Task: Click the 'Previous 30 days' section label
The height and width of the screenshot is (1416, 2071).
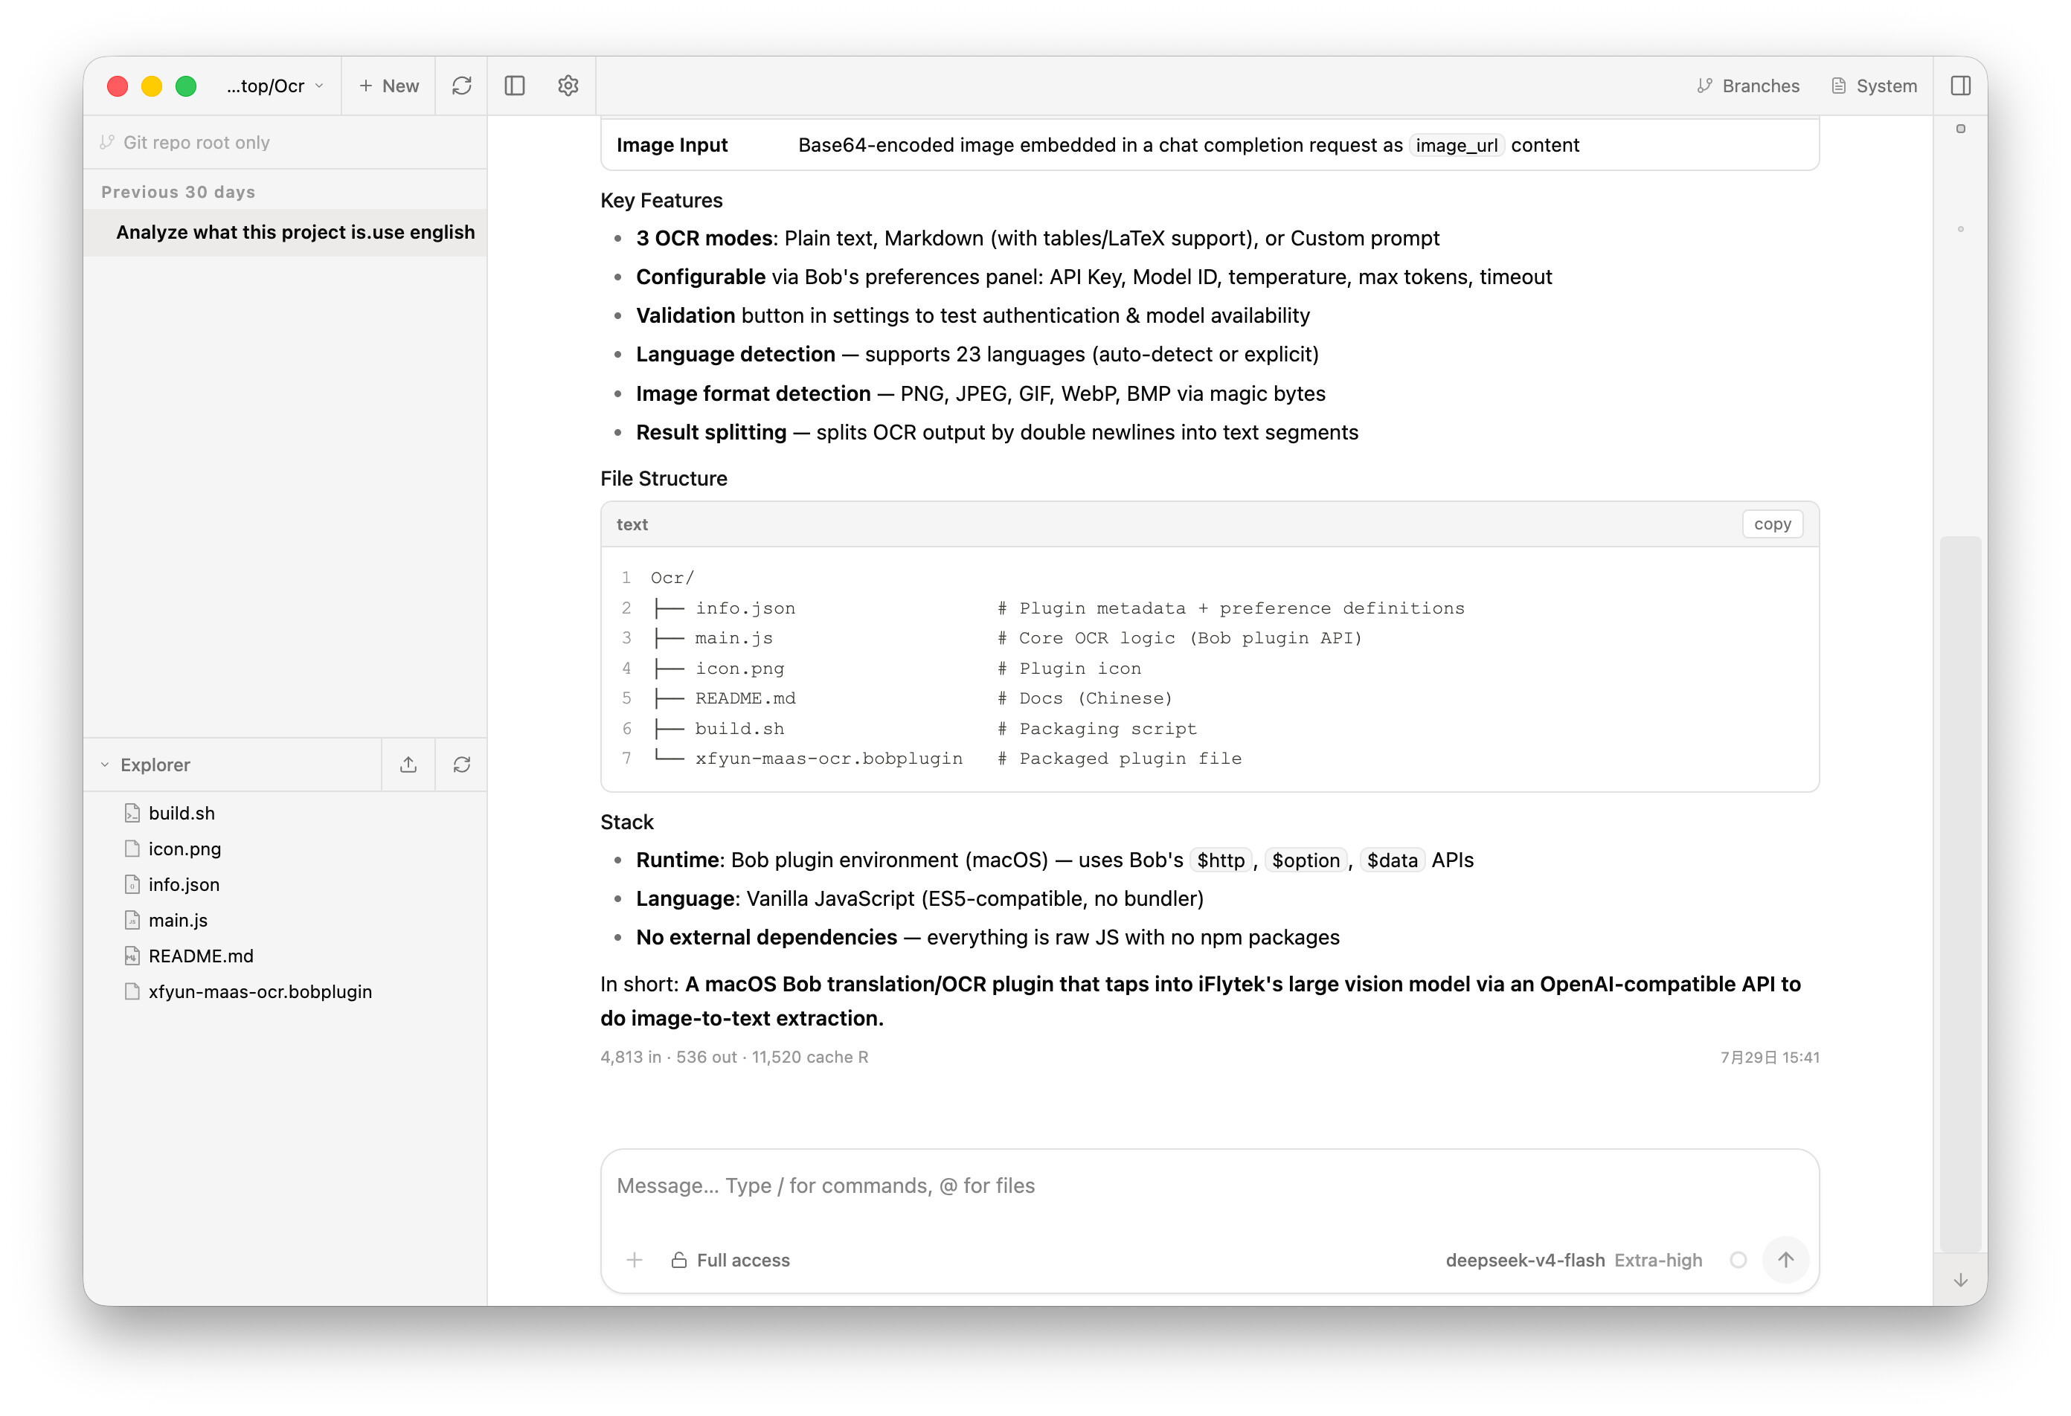Action: (179, 192)
